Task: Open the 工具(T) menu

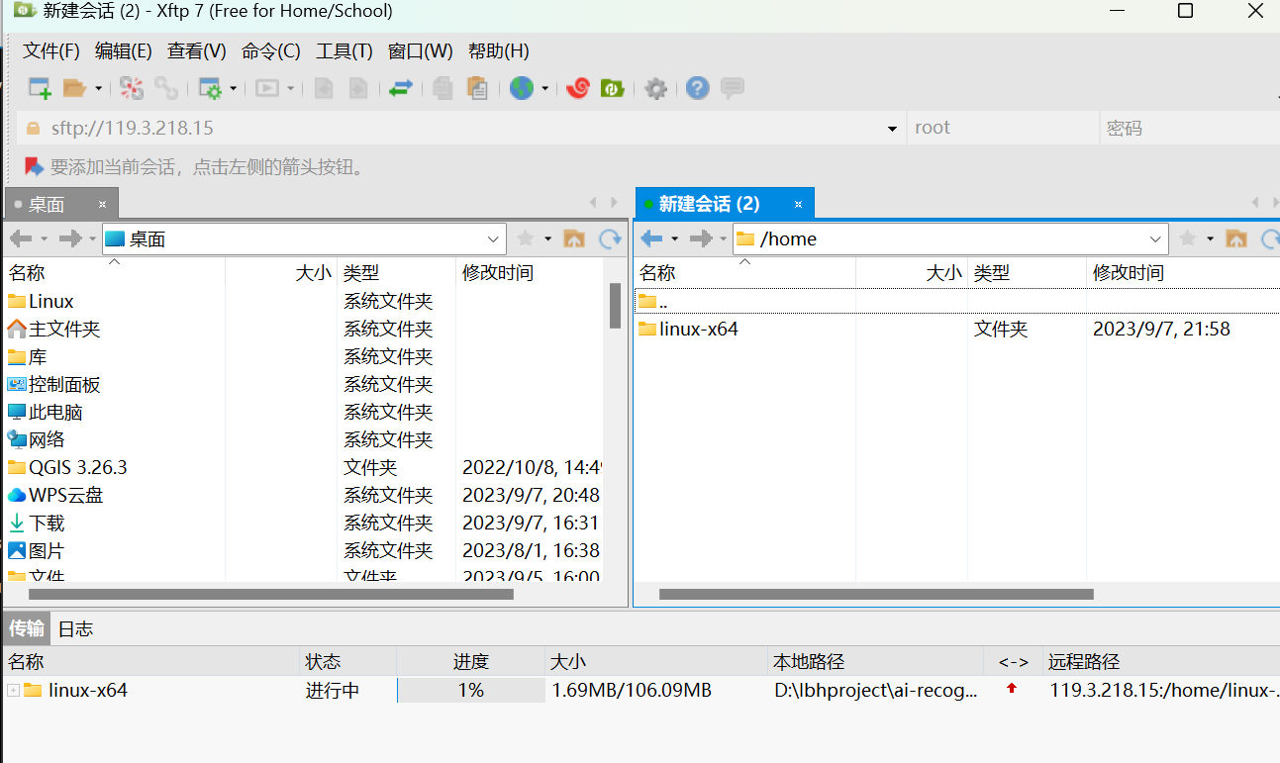Action: 345,51
